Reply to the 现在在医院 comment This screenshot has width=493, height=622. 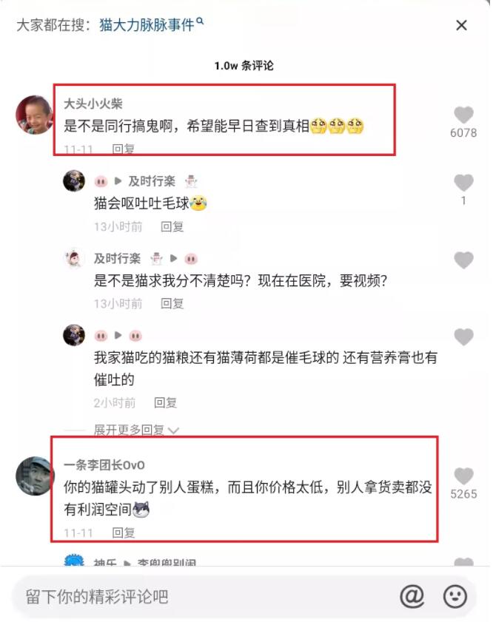point(172,304)
